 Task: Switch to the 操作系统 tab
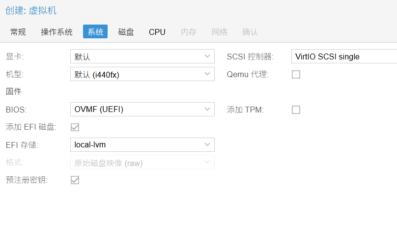click(57, 32)
